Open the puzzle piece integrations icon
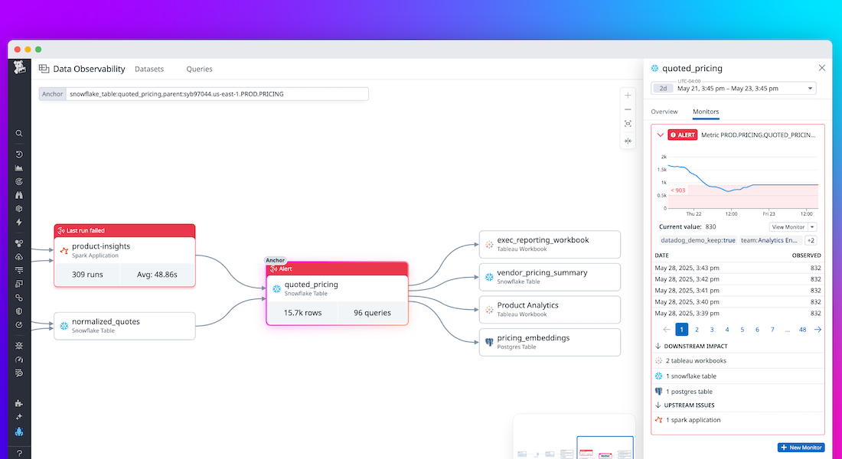 click(19, 403)
